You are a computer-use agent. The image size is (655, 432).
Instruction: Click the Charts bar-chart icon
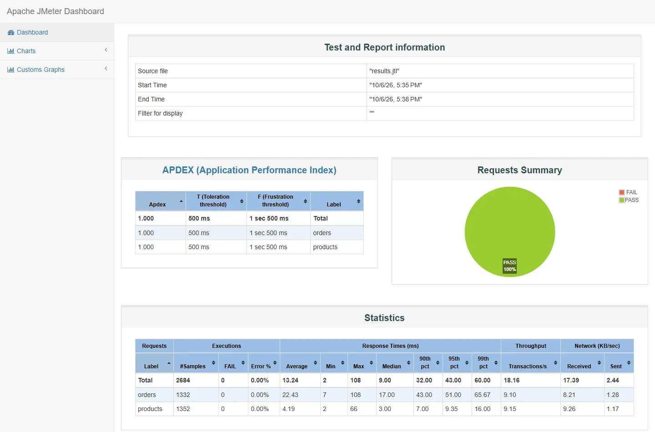tap(11, 51)
